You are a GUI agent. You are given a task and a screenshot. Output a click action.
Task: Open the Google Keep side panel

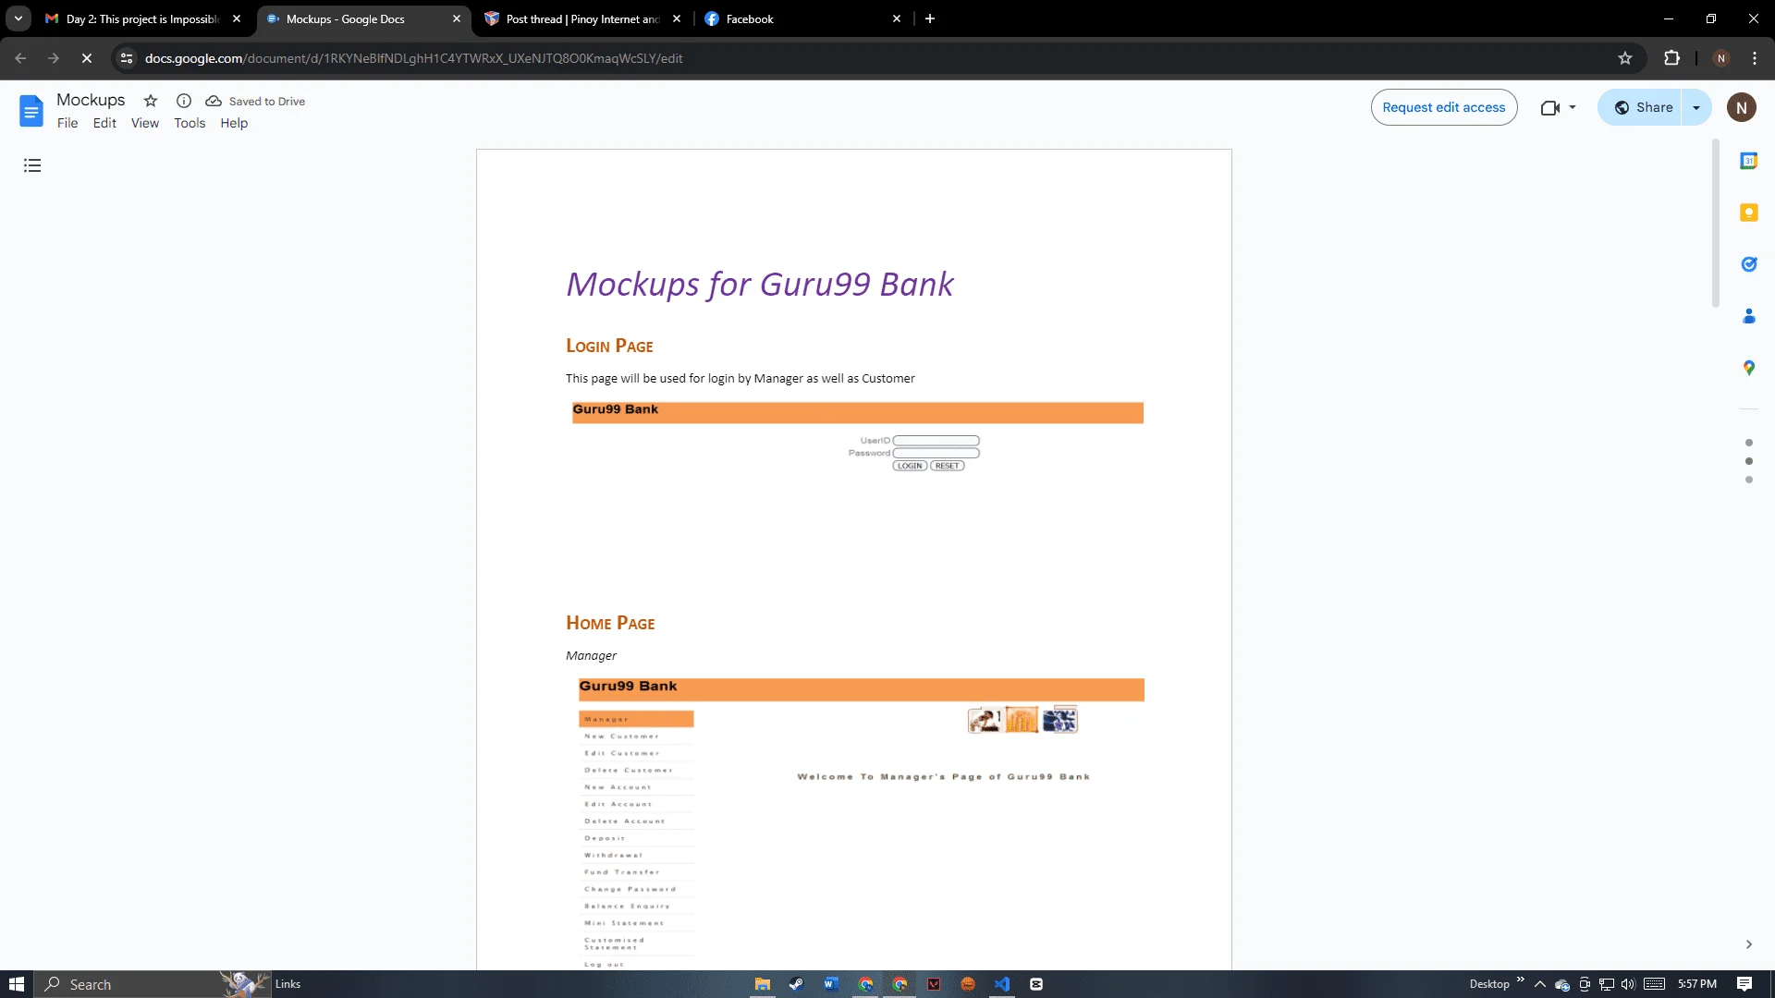(x=1748, y=213)
